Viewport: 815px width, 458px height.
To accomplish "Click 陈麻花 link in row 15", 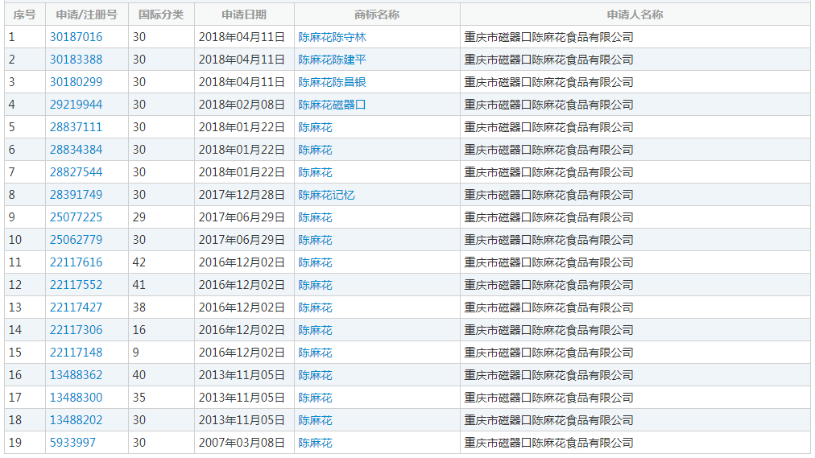I will click(x=315, y=353).
